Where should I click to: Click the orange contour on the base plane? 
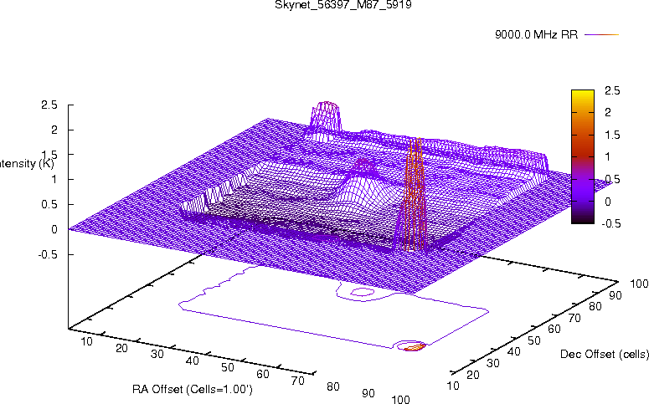[415, 347]
